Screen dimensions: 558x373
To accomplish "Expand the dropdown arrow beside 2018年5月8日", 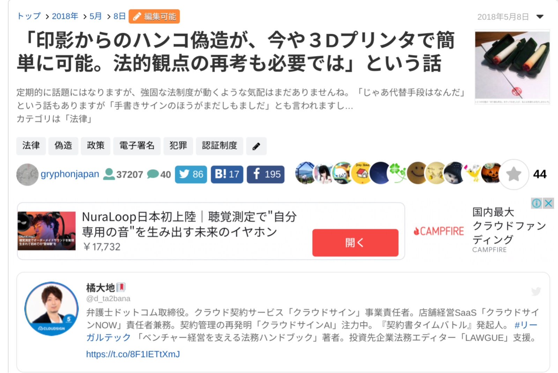I will pos(540,17).
